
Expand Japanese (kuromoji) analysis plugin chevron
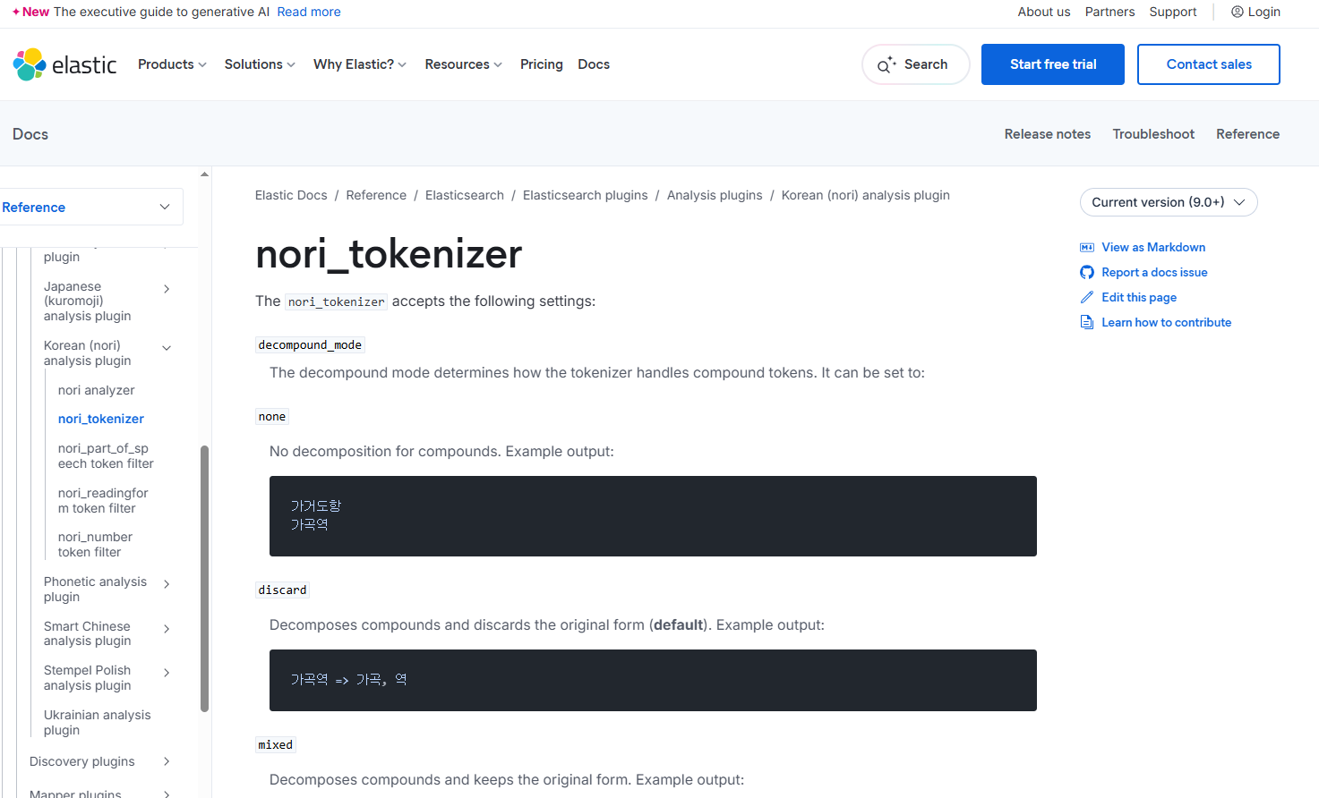[x=167, y=289]
